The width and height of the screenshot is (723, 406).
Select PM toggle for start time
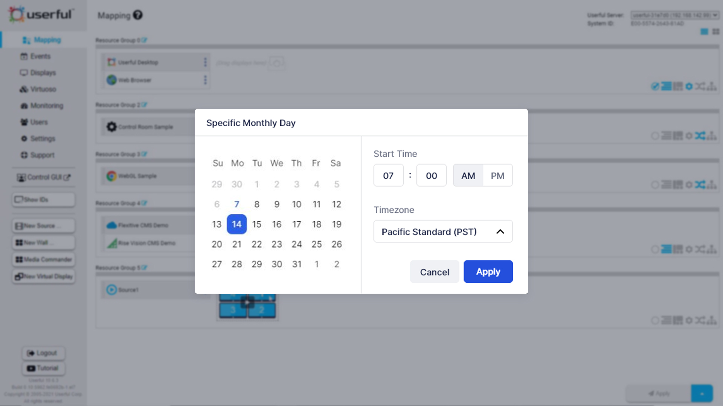pyautogui.click(x=497, y=176)
